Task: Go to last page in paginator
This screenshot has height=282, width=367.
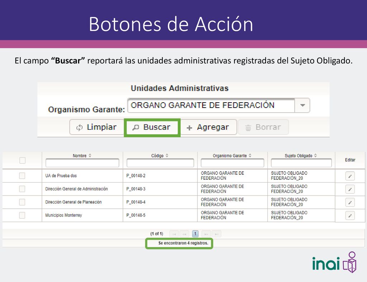Action: [216, 234]
